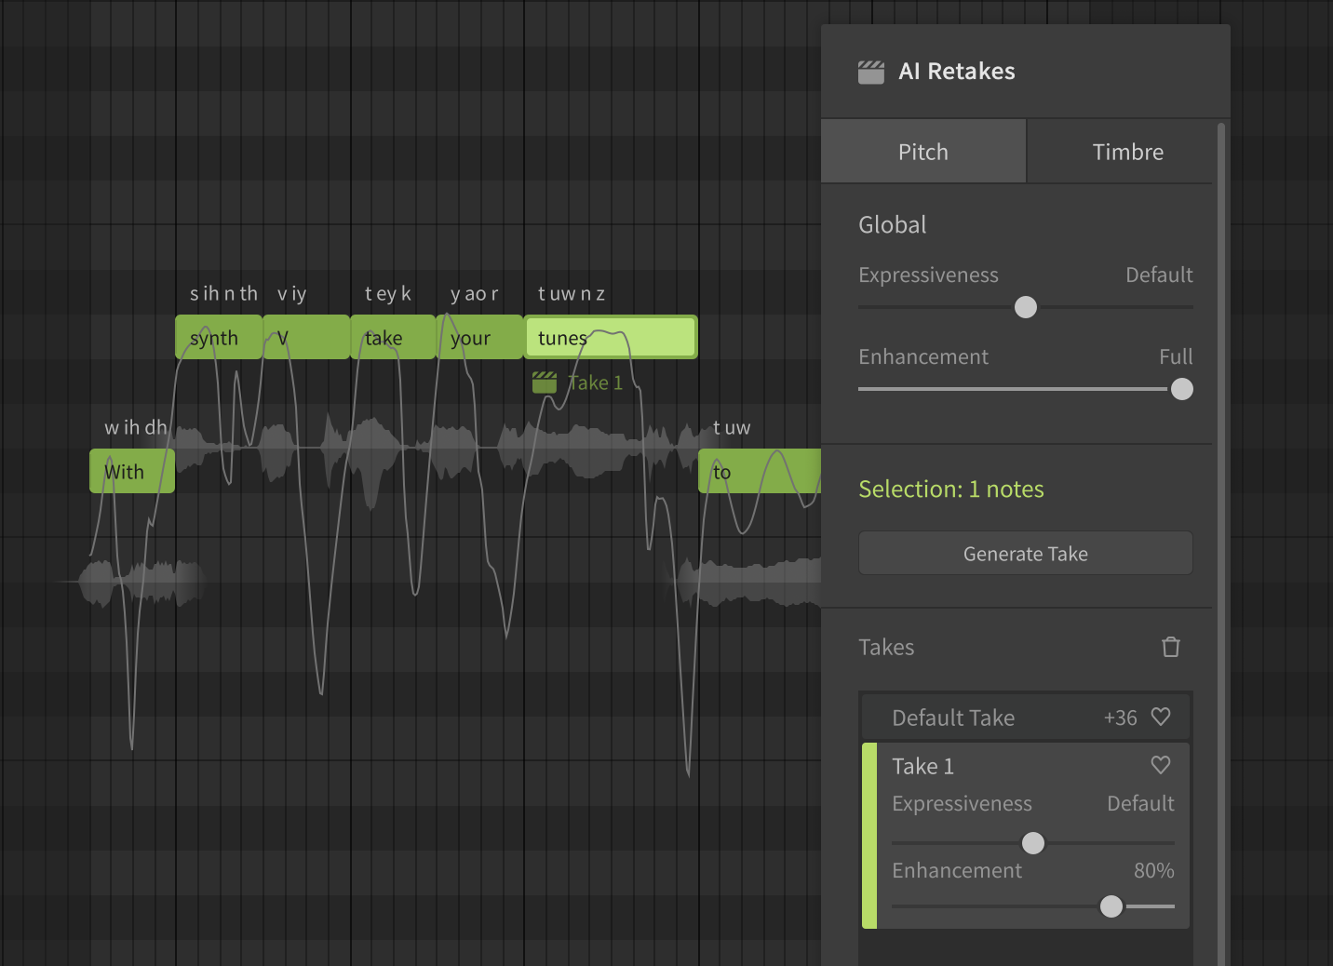Switch to the Timbre tab
This screenshot has width=1333, height=966.
point(1127,152)
